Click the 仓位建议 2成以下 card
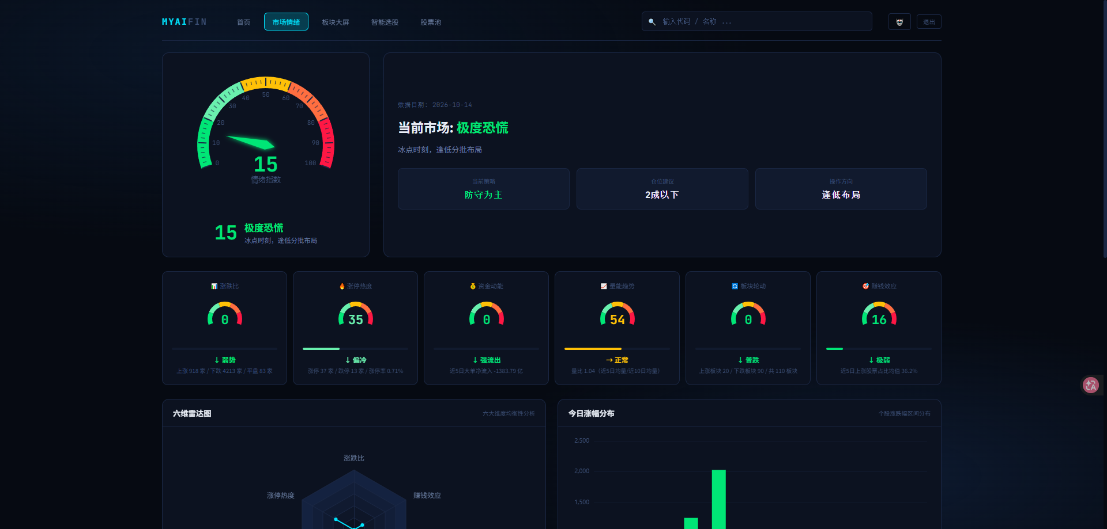 tap(662, 189)
